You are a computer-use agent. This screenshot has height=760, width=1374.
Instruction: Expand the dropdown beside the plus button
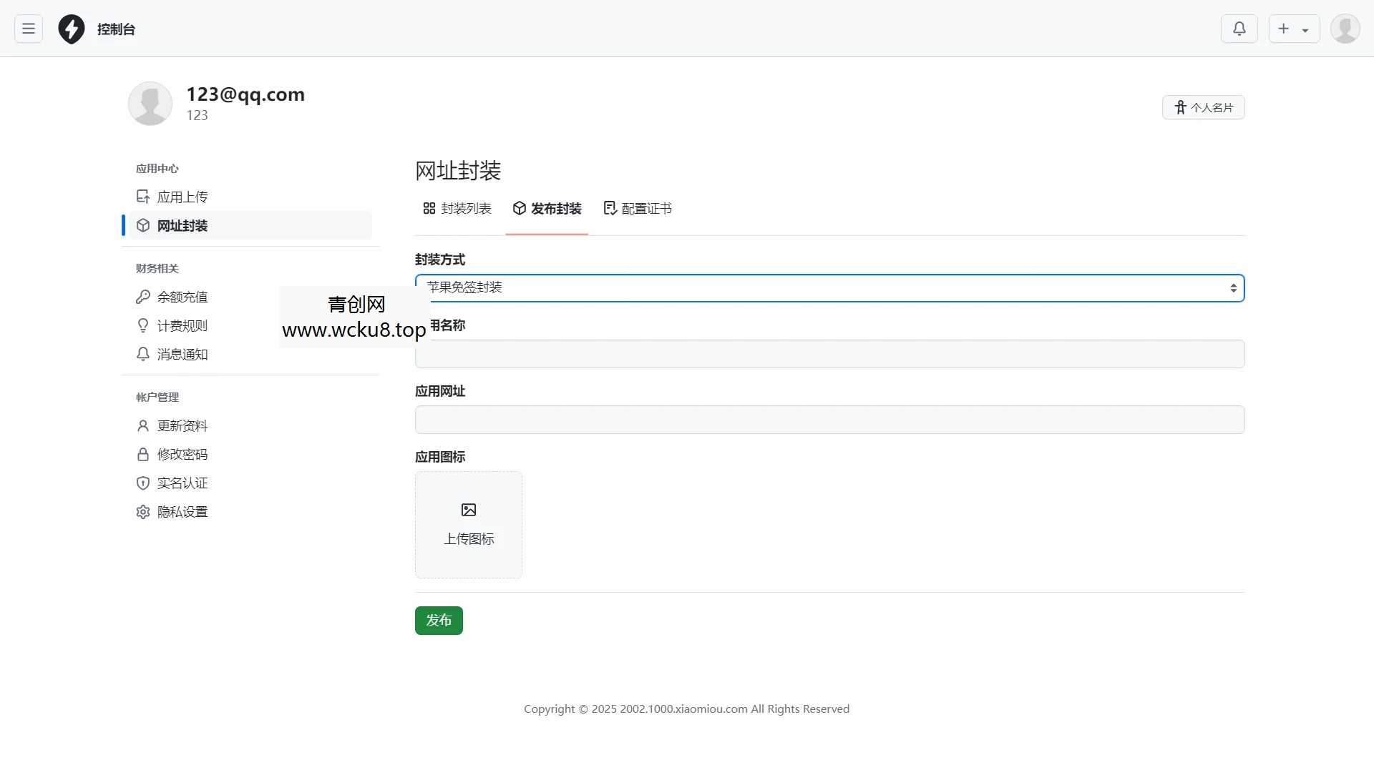point(1305,29)
